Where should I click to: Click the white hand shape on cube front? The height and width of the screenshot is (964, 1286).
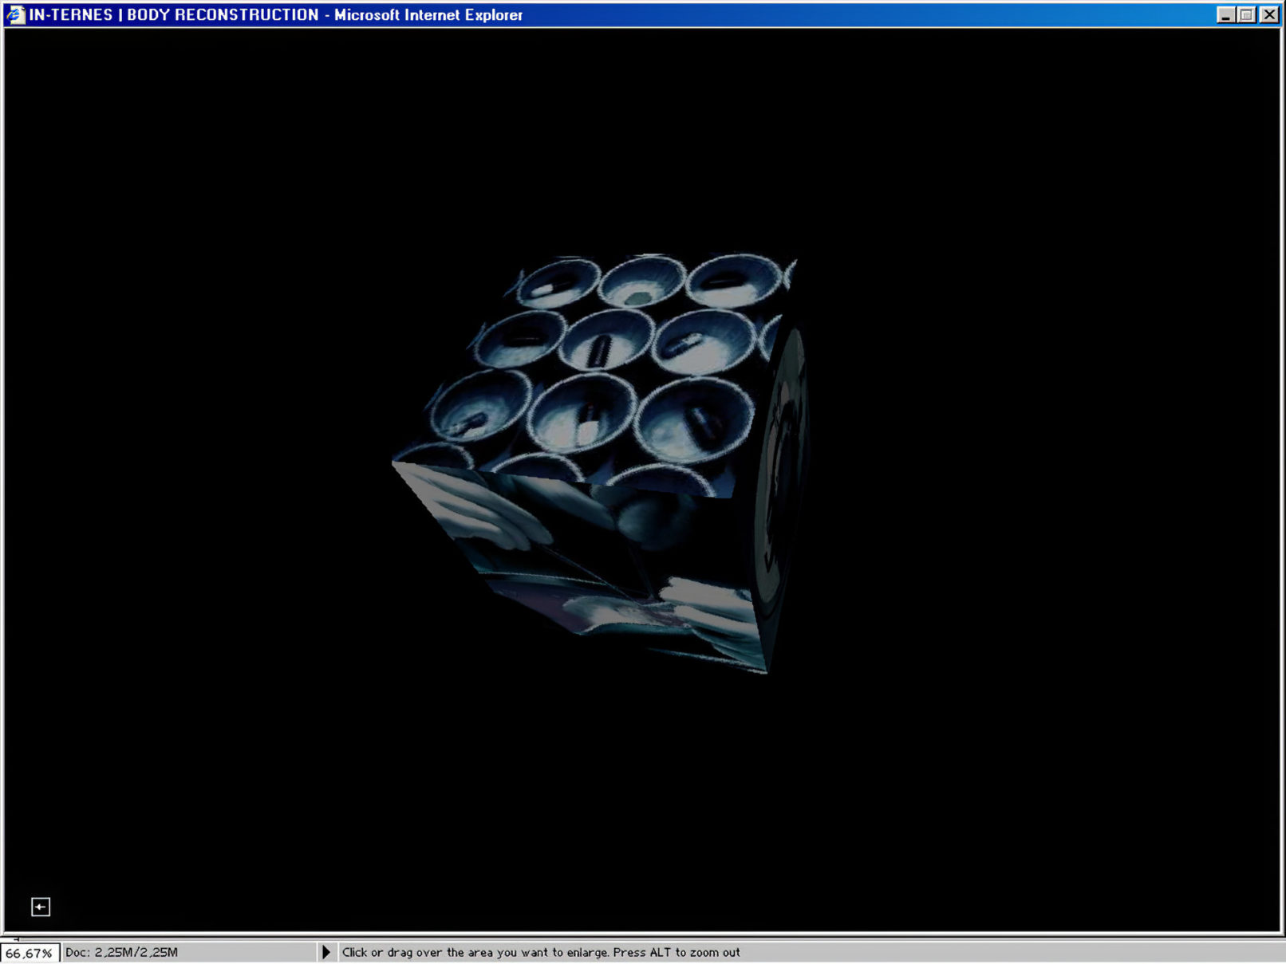point(479,510)
